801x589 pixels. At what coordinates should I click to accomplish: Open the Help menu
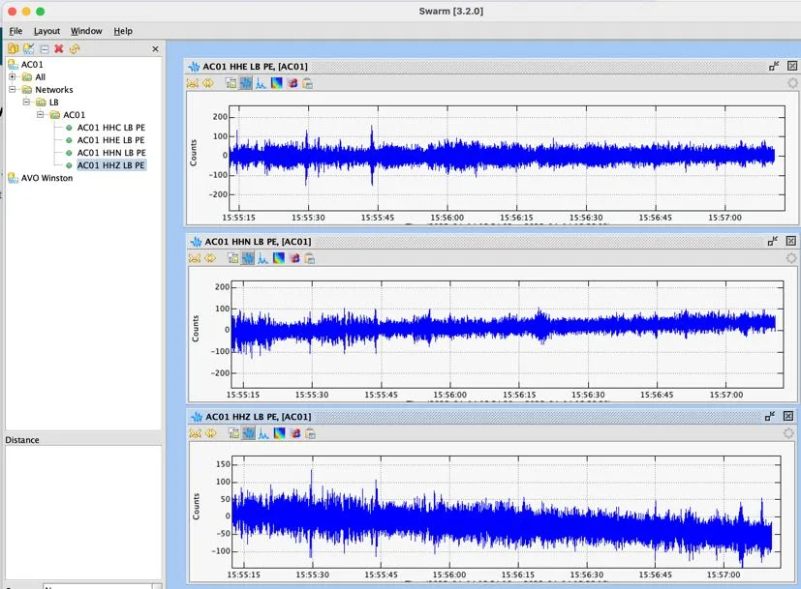123,31
